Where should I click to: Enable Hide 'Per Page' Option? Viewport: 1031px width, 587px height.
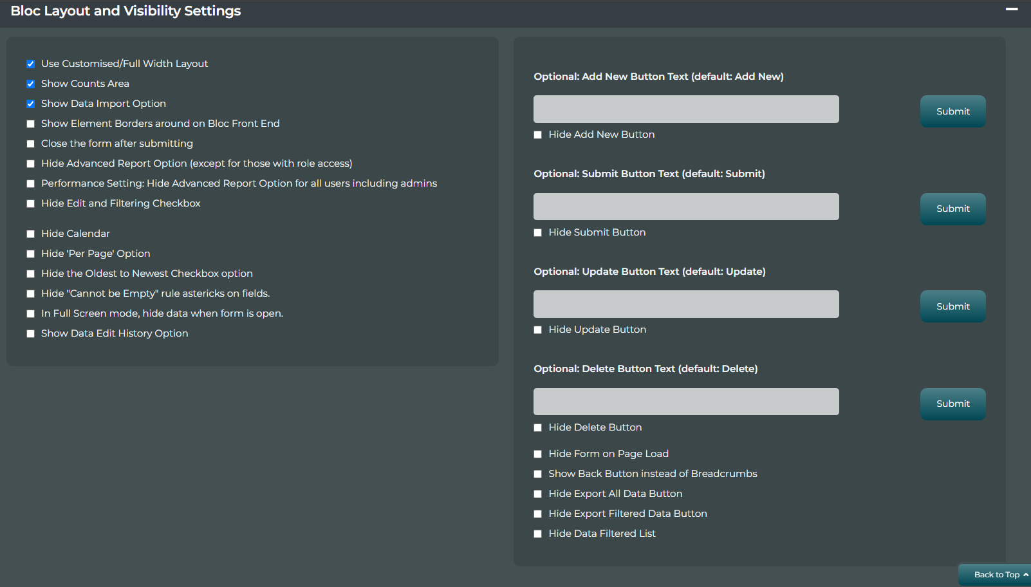(x=30, y=254)
